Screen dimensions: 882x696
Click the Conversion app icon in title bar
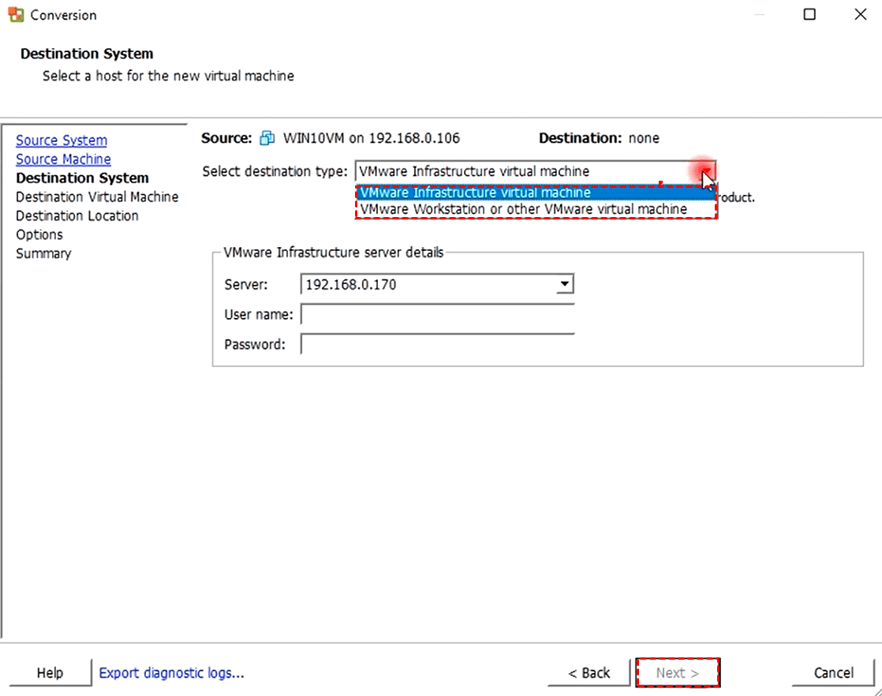click(x=16, y=15)
